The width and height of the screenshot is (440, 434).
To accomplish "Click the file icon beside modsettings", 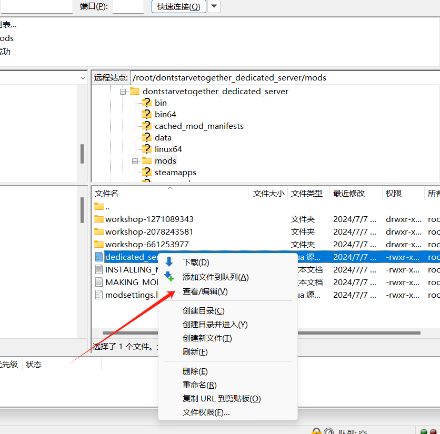I will point(99,295).
